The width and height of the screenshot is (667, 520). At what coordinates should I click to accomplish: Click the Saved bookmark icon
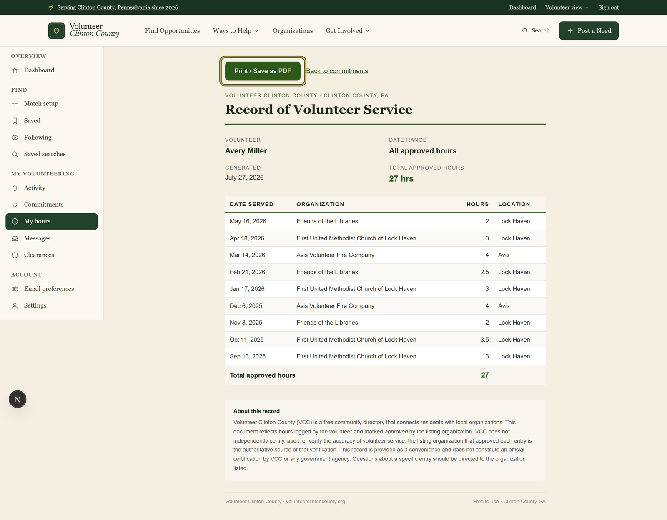15,121
